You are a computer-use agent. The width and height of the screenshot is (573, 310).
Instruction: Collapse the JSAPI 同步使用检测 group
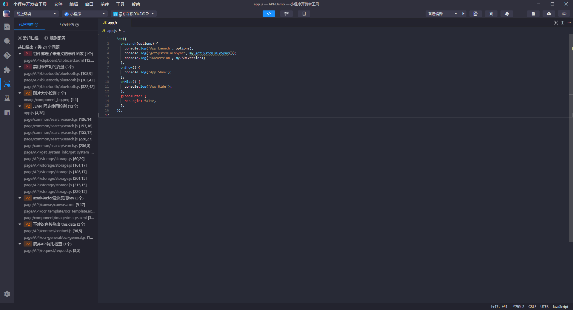pos(20,106)
